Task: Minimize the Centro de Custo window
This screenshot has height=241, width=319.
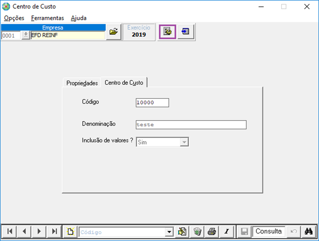Action: [261, 7]
